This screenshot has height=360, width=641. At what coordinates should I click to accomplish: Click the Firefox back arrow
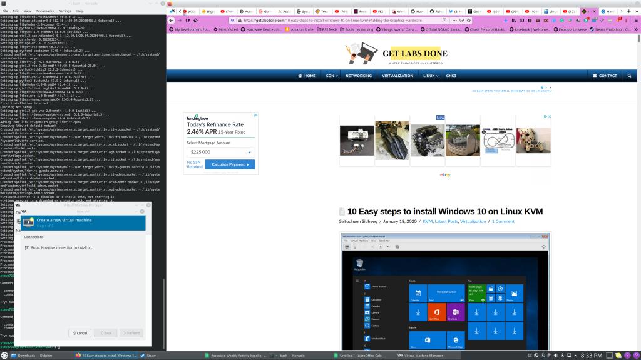171,21
